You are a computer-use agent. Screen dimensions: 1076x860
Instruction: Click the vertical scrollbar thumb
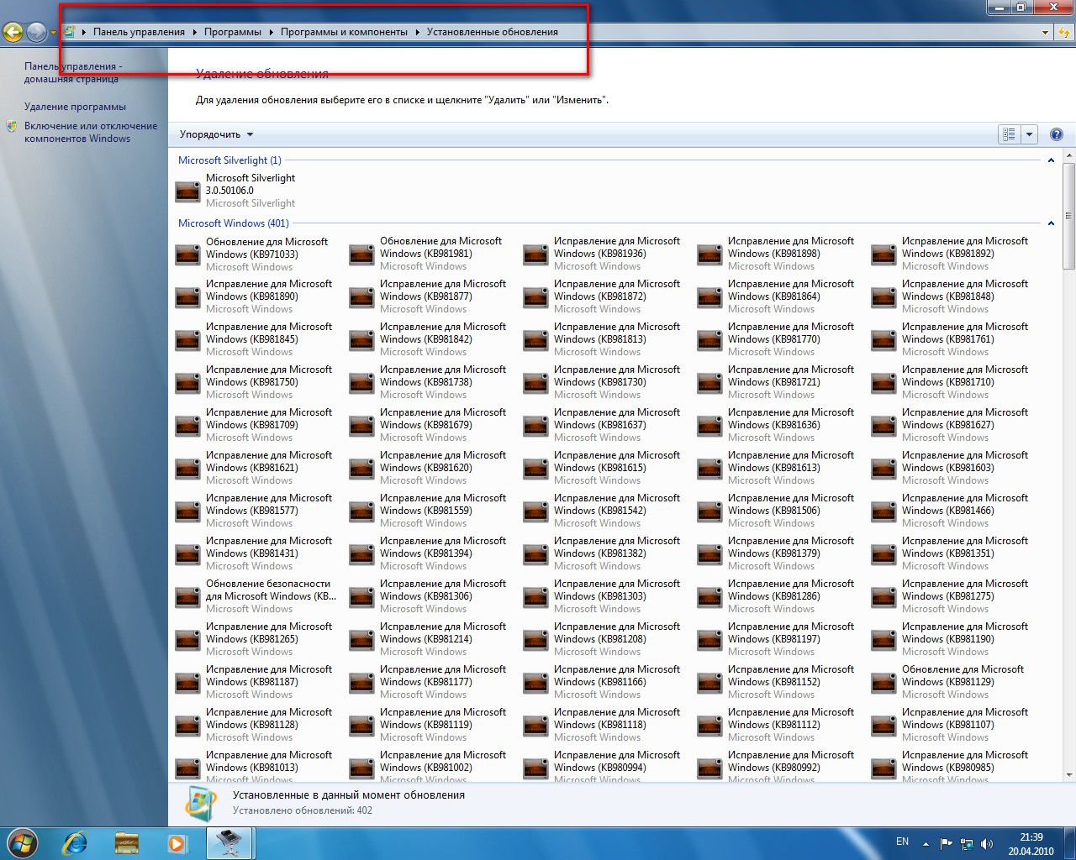coord(1069,217)
